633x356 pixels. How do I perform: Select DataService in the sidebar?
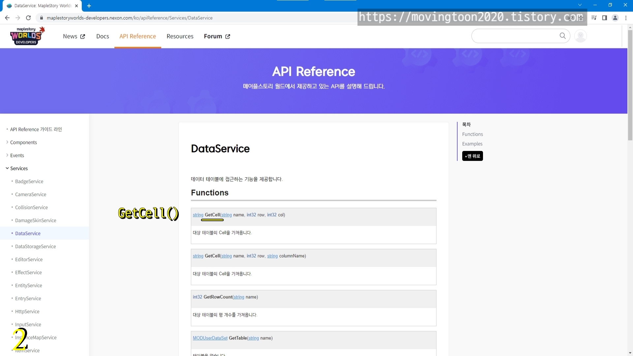click(28, 233)
